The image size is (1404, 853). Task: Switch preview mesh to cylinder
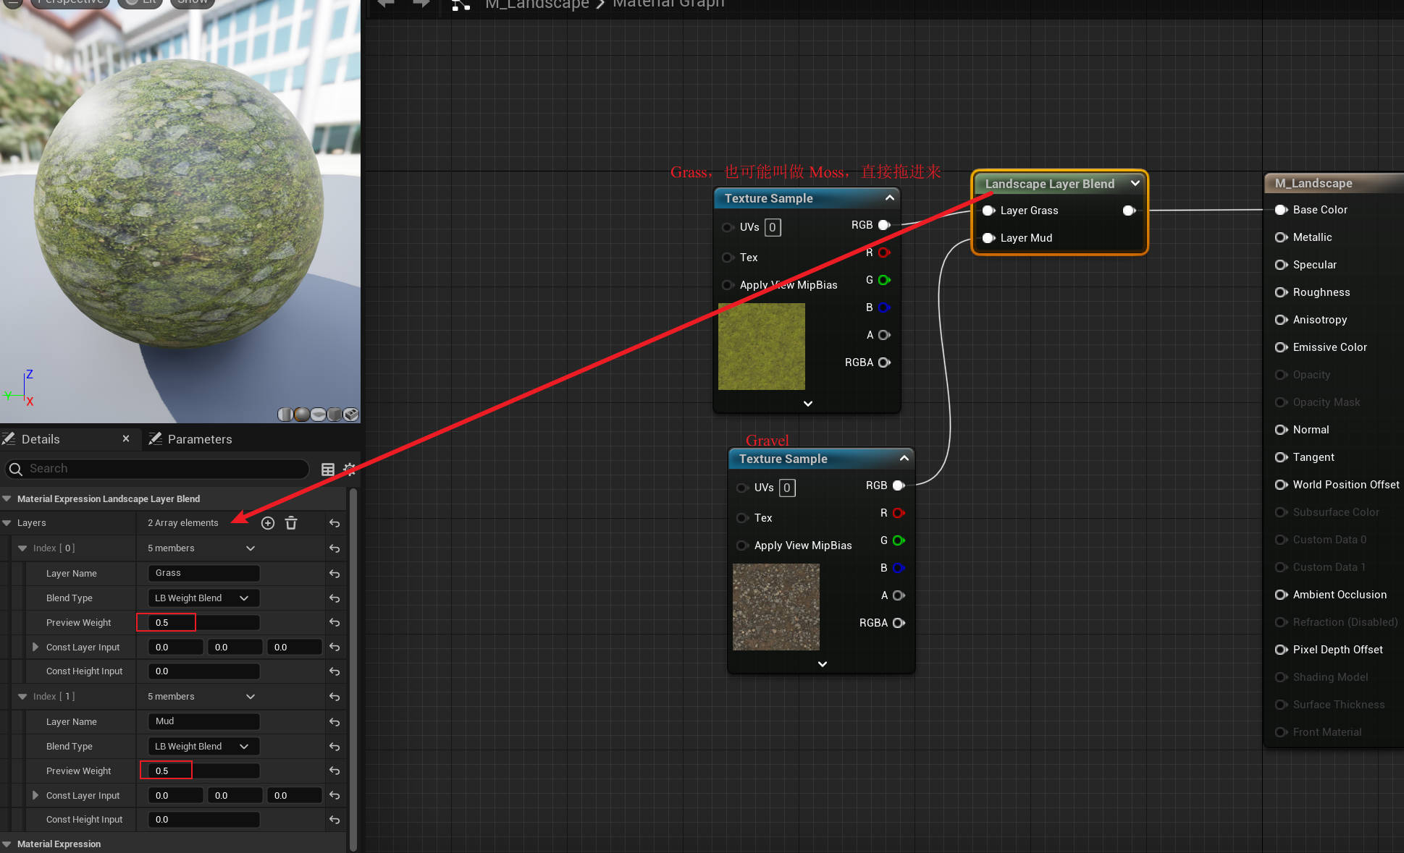point(285,414)
